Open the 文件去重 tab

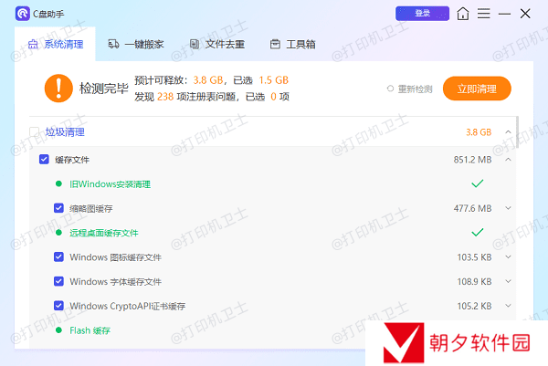click(217, 45)
